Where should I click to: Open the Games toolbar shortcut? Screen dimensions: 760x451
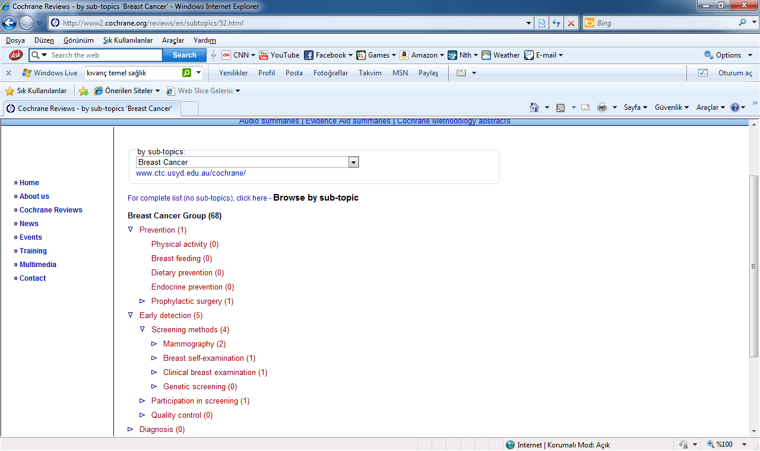376,55
